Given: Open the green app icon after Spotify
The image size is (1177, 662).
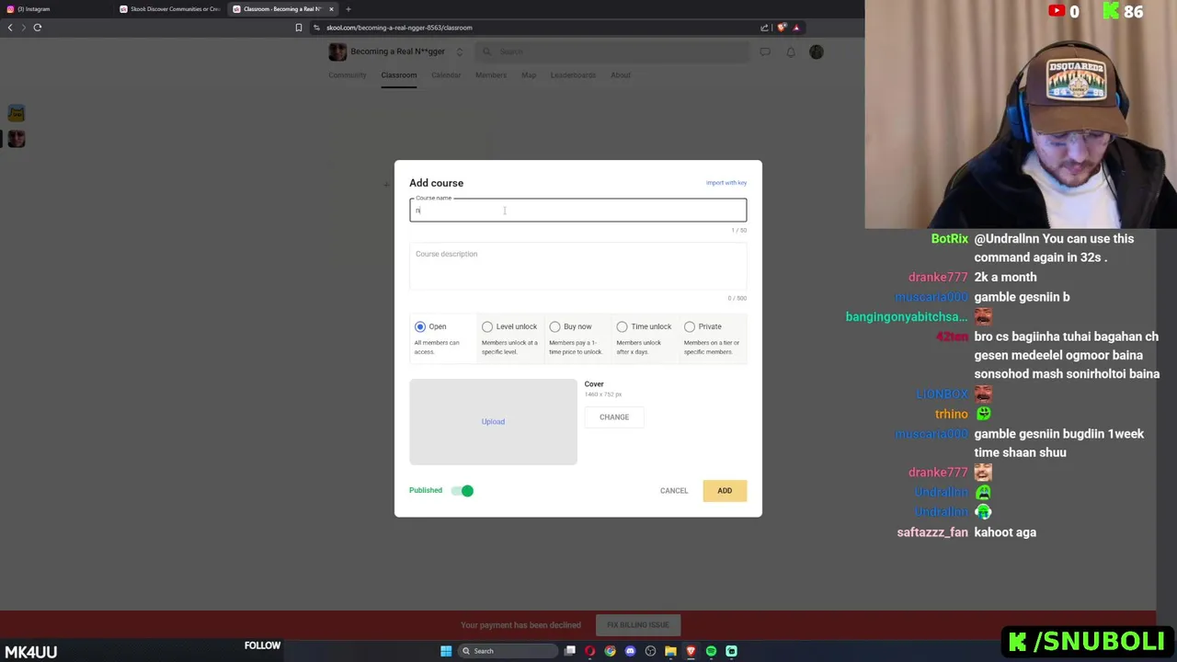Looking at the screenshot, I should 731,651.
